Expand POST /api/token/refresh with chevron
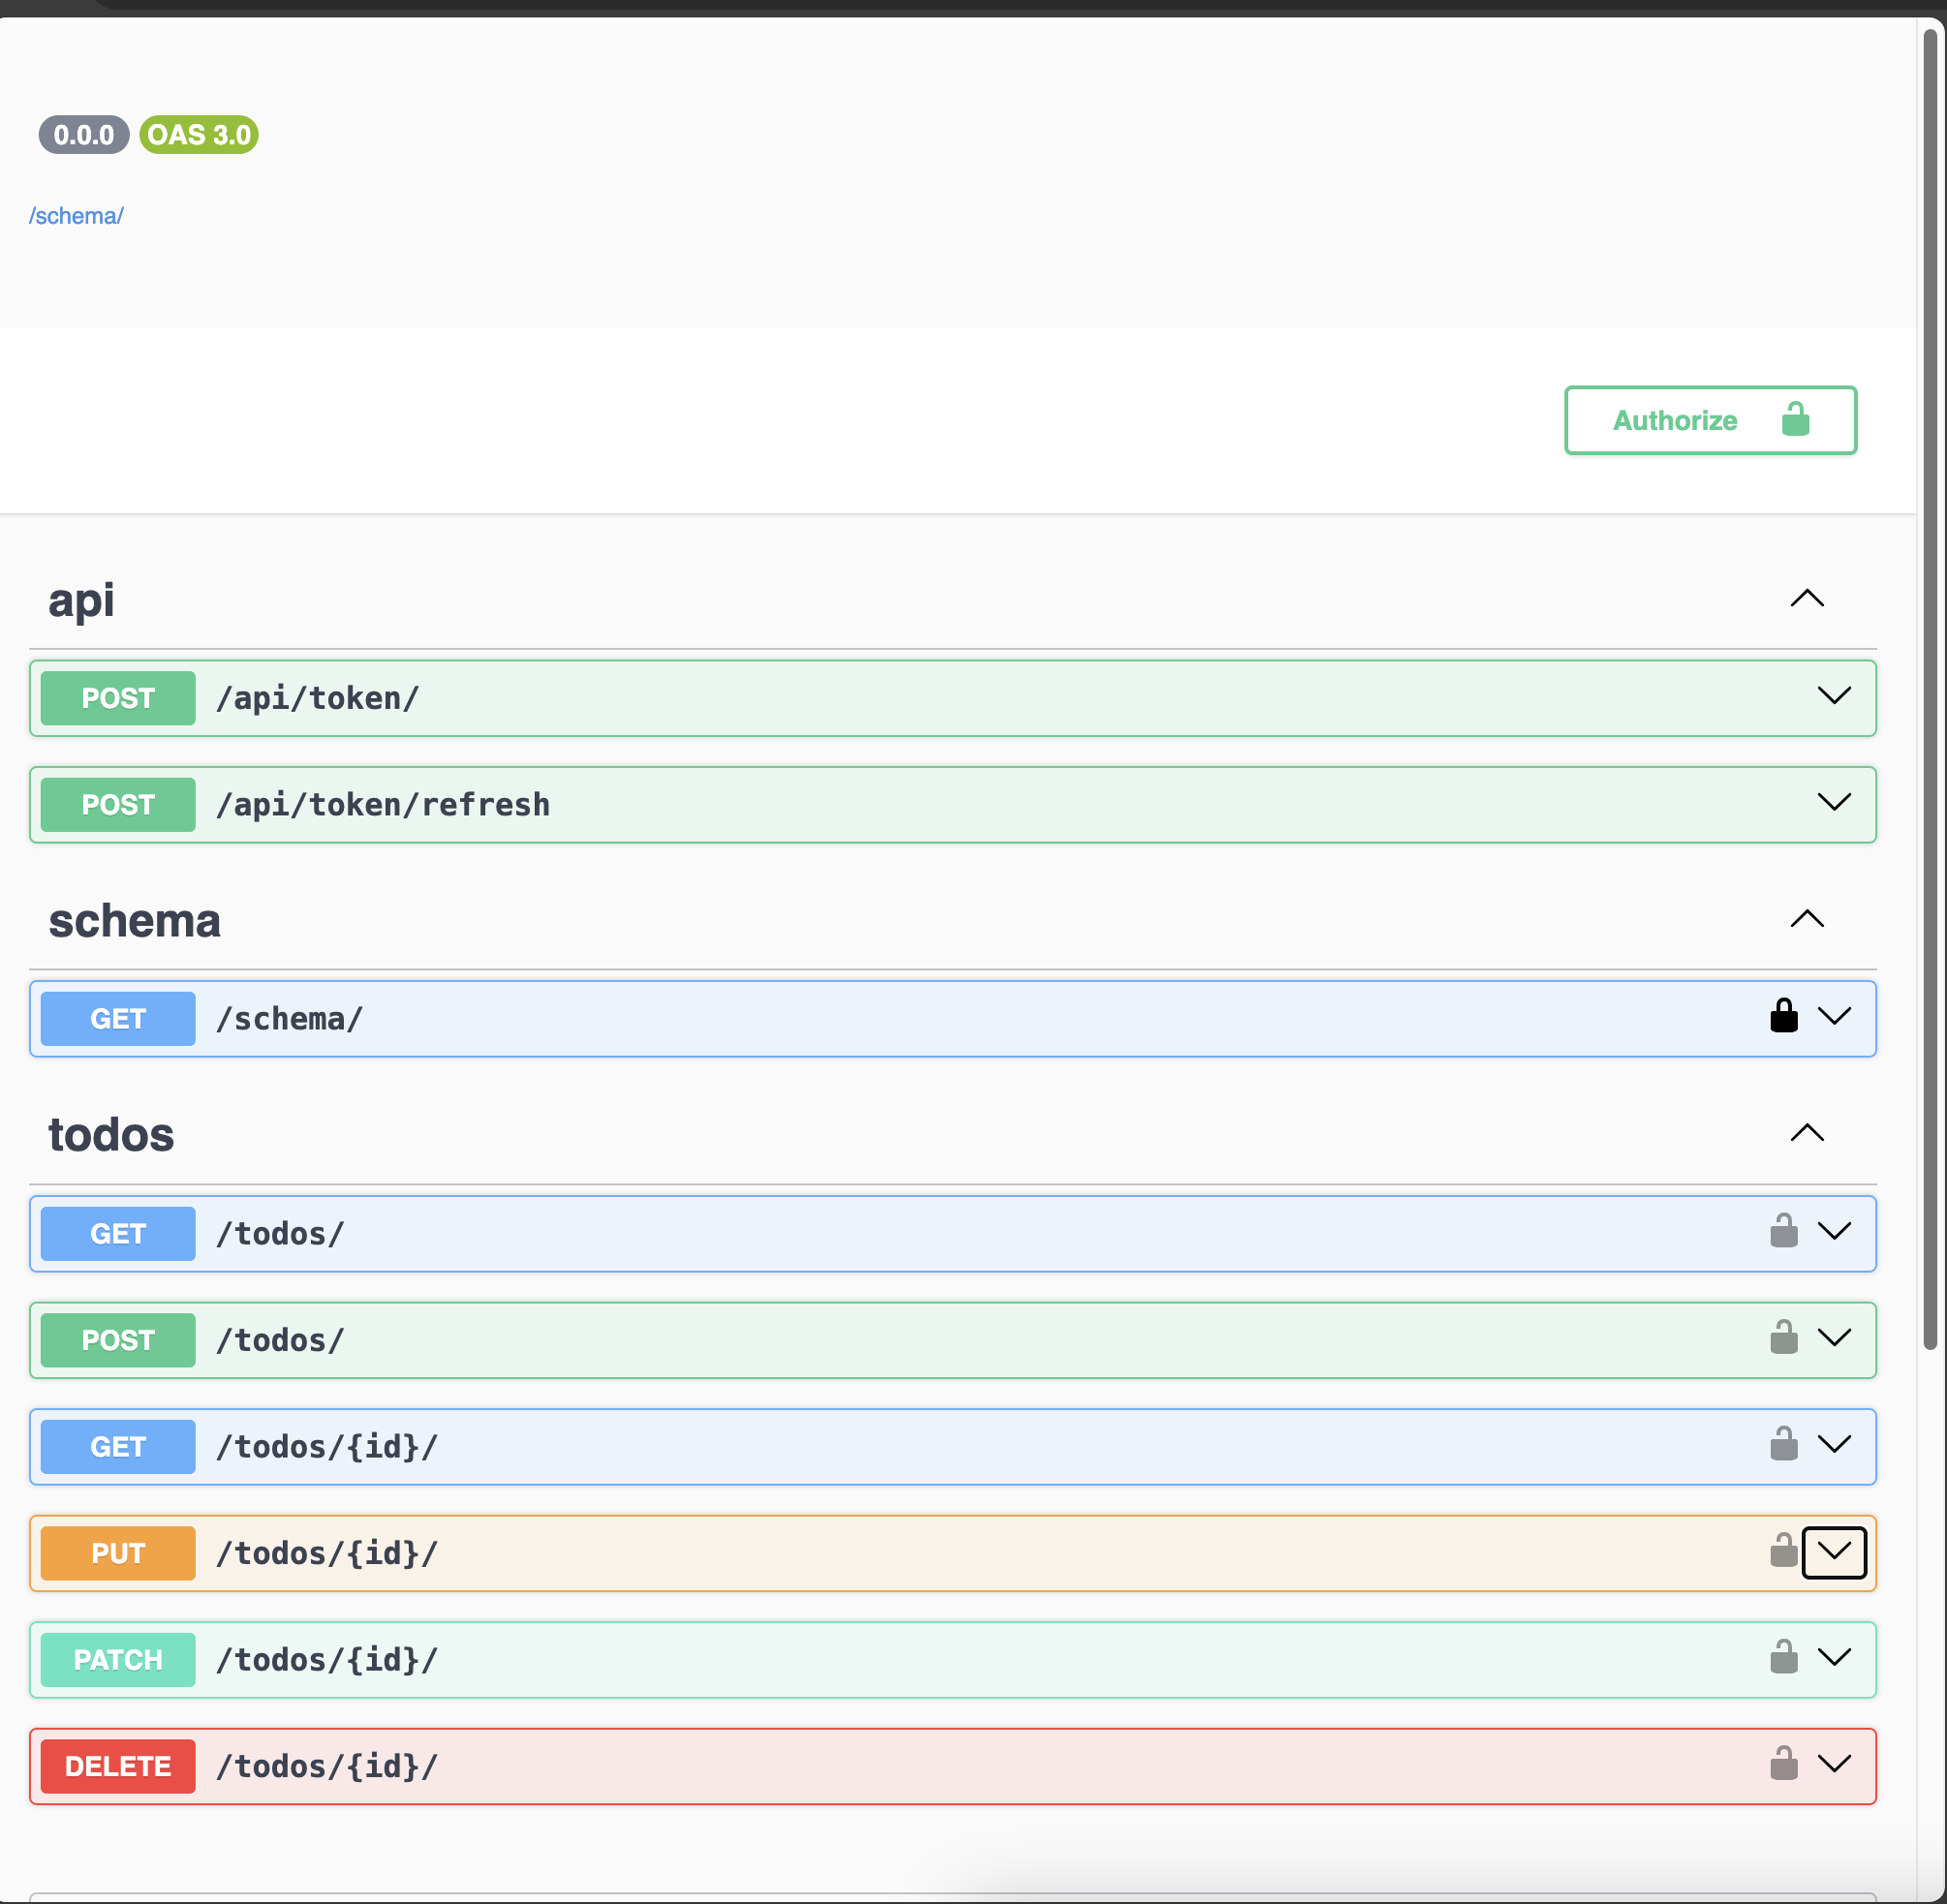 coord(1833,802)
